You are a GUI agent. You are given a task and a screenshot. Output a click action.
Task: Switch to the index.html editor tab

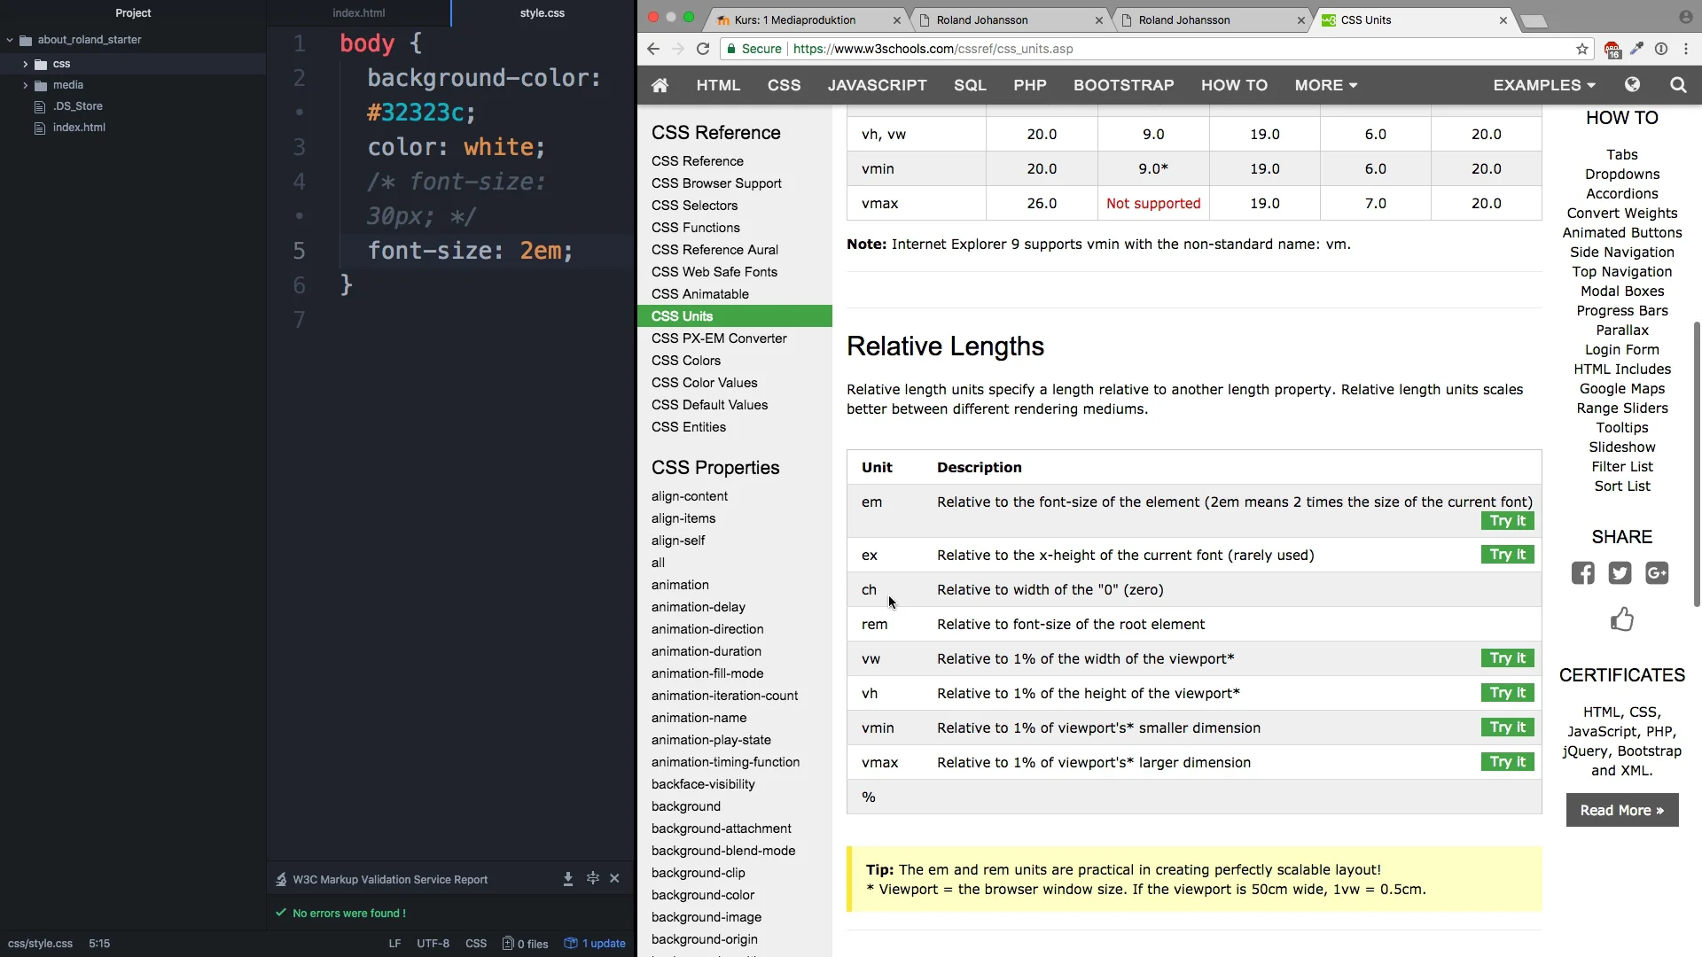358,13
